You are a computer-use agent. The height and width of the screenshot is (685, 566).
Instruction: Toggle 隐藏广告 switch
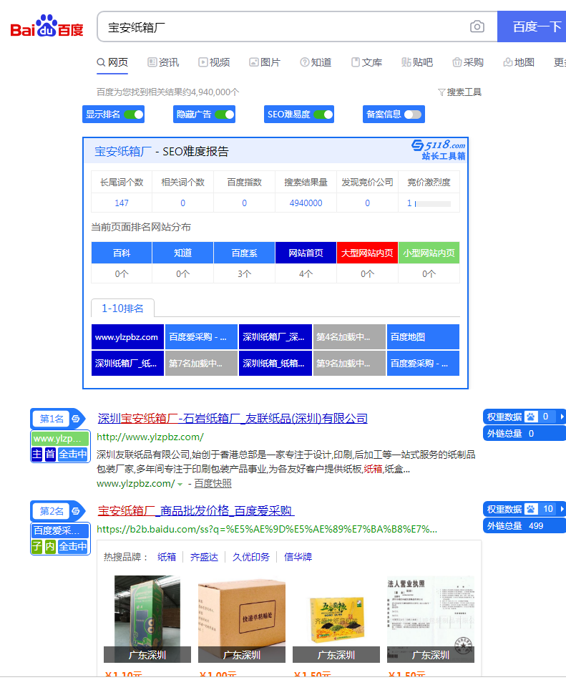coord(224,115)
